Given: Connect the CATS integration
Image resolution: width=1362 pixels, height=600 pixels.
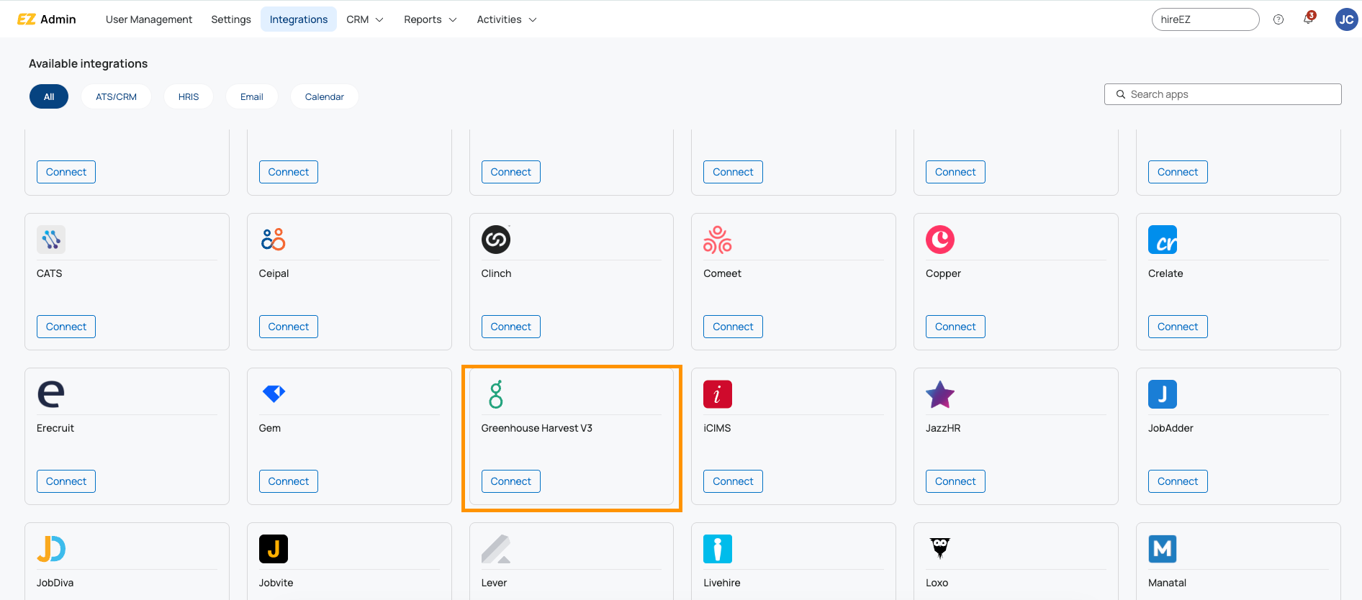Looking at the screenshot, I should tap(66, 327).
